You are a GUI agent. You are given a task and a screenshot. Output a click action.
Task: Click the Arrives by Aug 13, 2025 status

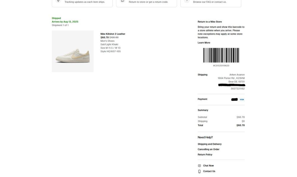(x=65, y=22)
